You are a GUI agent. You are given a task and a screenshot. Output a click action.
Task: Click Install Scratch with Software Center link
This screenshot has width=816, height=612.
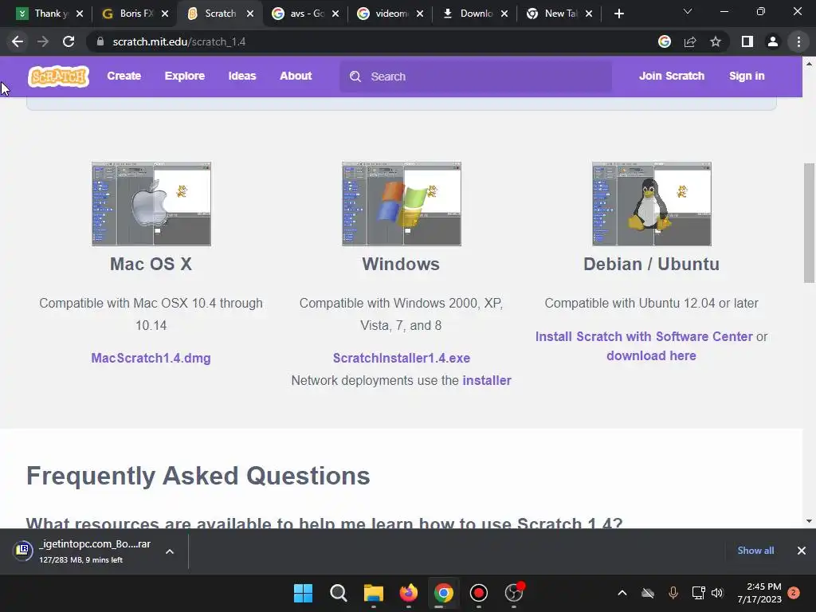[x=644, y=337]
